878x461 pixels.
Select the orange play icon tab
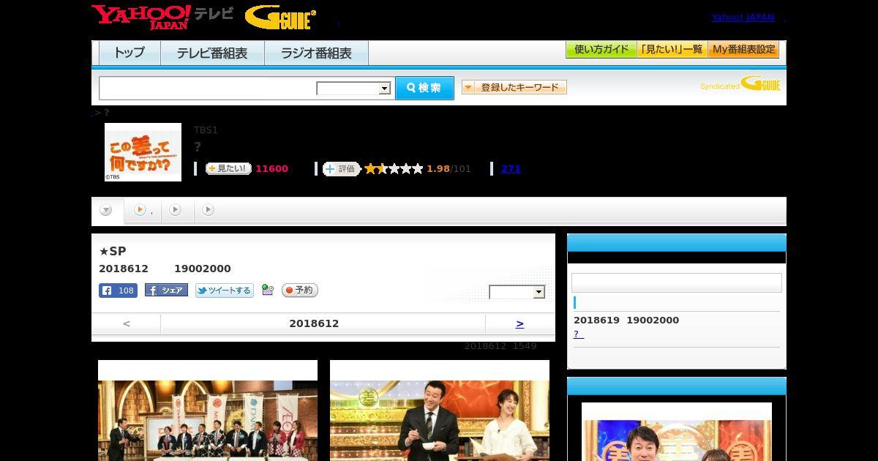tap(142, 210)
